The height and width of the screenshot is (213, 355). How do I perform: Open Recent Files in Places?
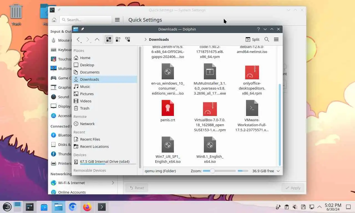click(x=105, y=139)
